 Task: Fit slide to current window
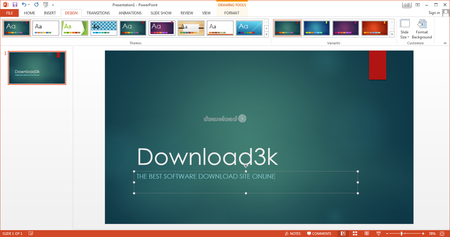click(x=442, y=234)
